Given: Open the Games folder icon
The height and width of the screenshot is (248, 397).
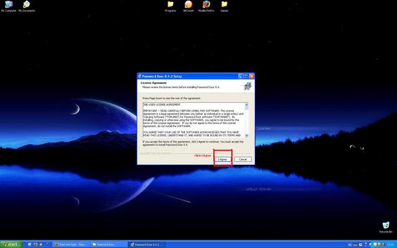Looking at the screenshot, I should tap(224, 5).
